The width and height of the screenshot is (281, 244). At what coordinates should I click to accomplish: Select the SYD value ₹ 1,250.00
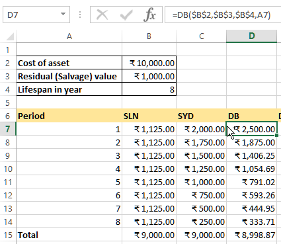pos(201,169)
